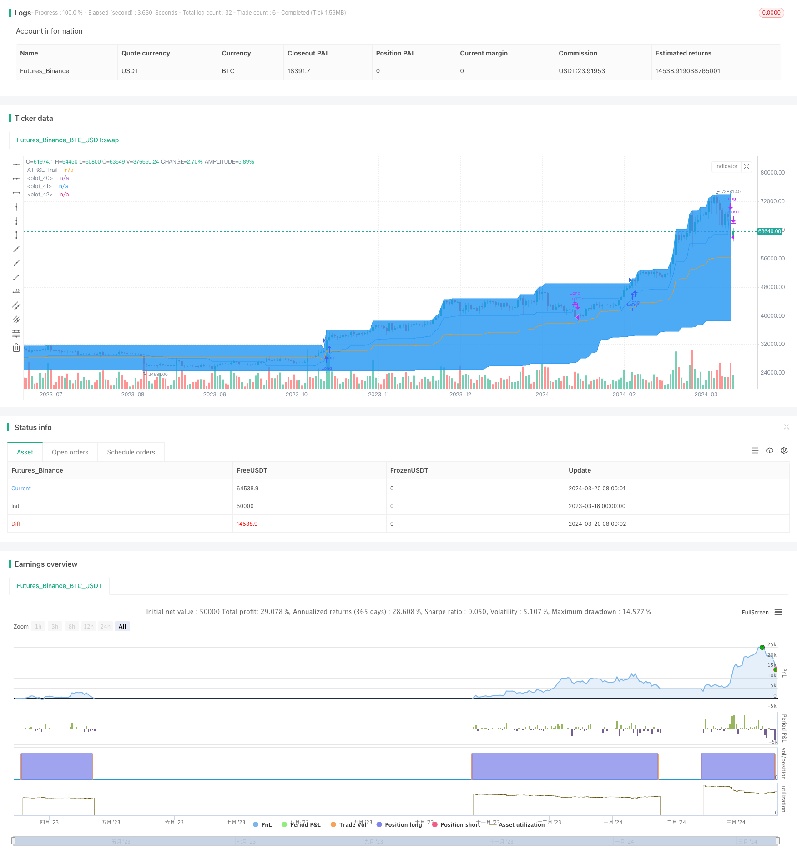Image resolution: width=797 pixels, height=859 pixels.
Task: Click the 0.0000 badge in Logs header
Action: tap(772, 13)
